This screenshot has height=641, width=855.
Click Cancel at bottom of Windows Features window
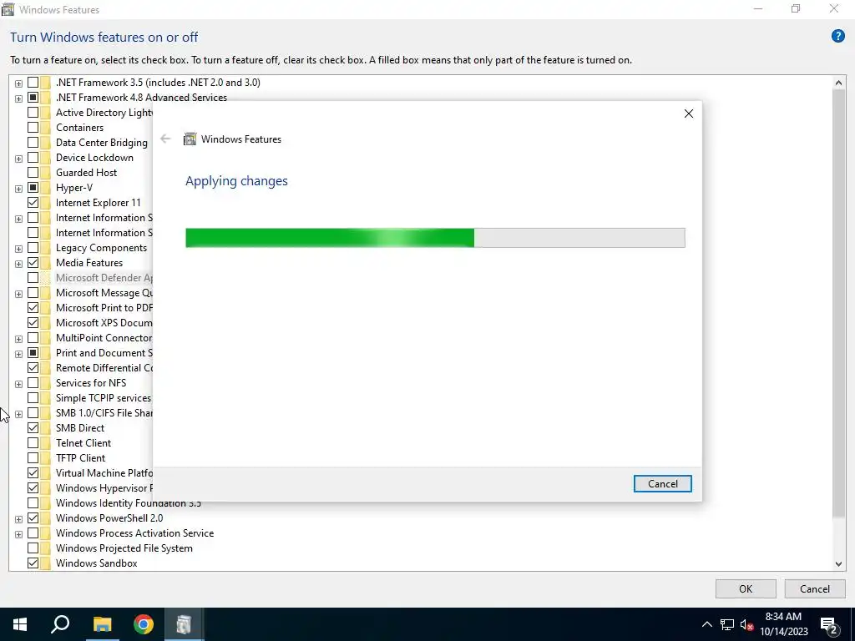[x=815, y=589]
